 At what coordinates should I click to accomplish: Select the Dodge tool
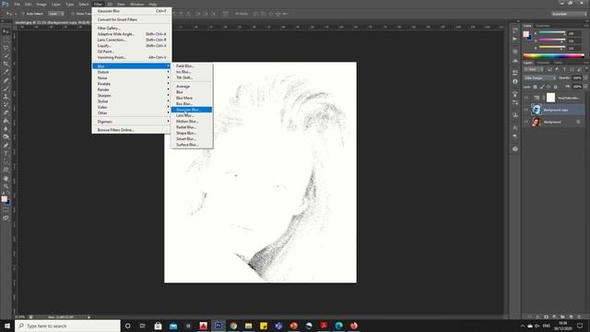(6, 136)
